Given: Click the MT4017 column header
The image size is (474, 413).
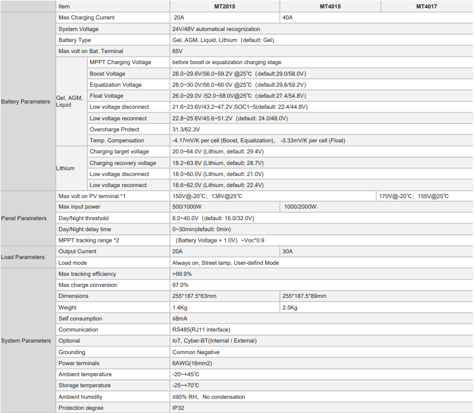Looking at the screenshot, I should coord(427,6).
